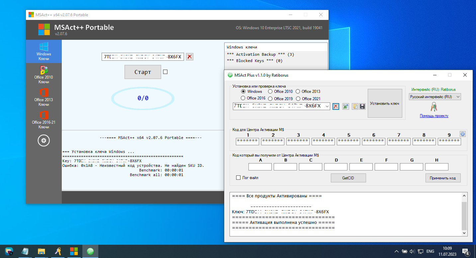
Task: Open Windows keys section in MSAct++ sidebar
Action: pos(44,51)
